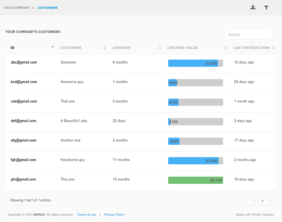282x222 pixels.
Task: Click the breadcrumb chevron separator
Action: point(33,8)
